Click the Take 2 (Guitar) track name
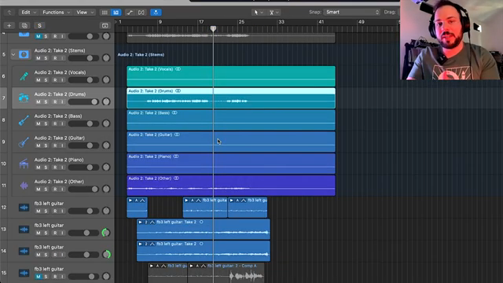This screenshot has height=283, width=503. point(60,138)
